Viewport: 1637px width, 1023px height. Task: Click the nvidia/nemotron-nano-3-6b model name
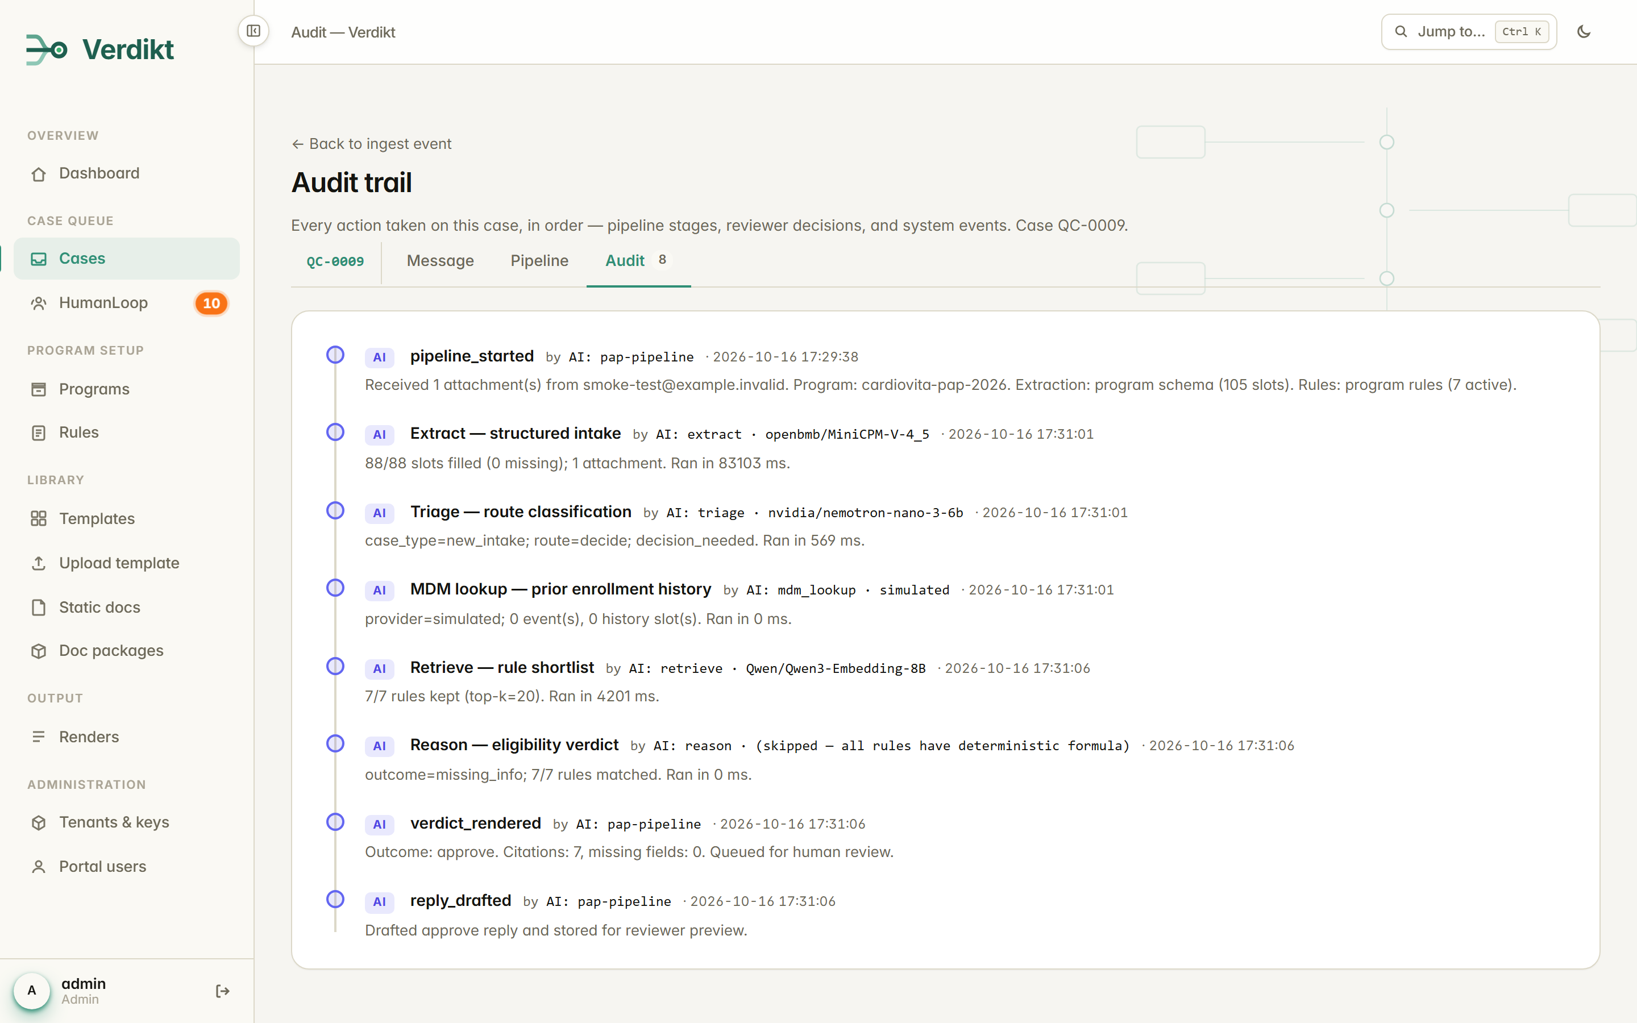click(865, 513)
